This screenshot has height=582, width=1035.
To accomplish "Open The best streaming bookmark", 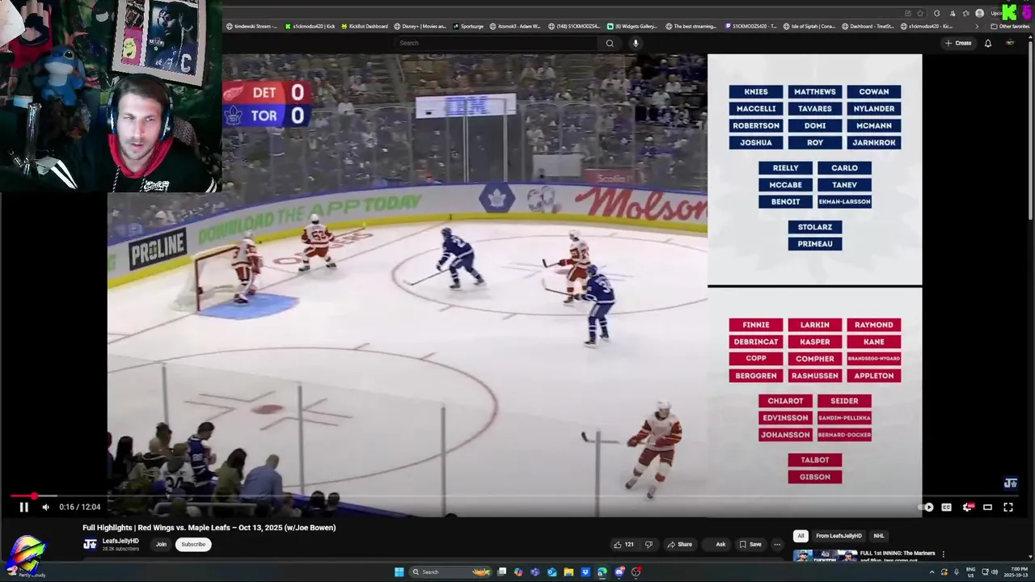I will (691, 26).
